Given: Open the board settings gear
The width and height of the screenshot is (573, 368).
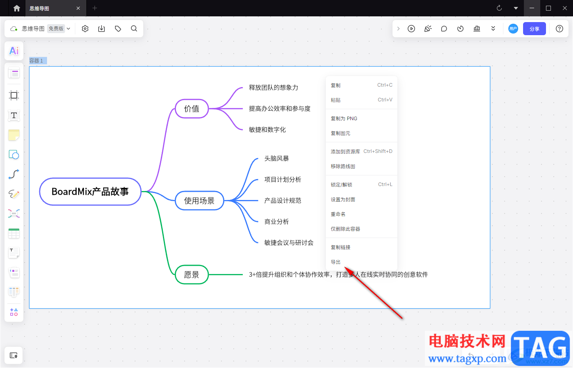Looking at the screenshot, I should [85, 29].
